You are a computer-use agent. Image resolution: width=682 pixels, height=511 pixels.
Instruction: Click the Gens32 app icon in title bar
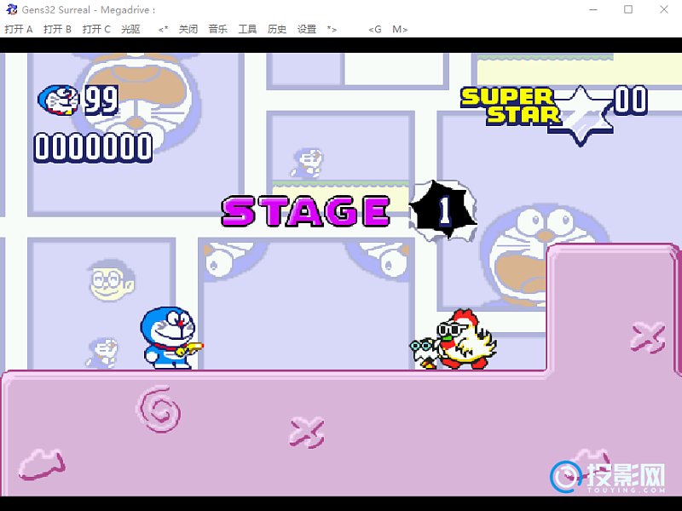(11, 9)
